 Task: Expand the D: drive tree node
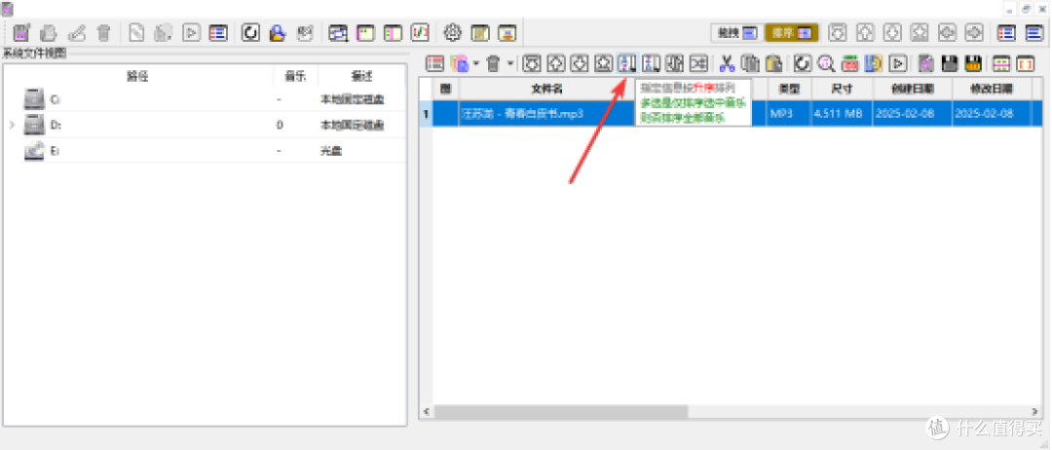click(x=12, y=125)
